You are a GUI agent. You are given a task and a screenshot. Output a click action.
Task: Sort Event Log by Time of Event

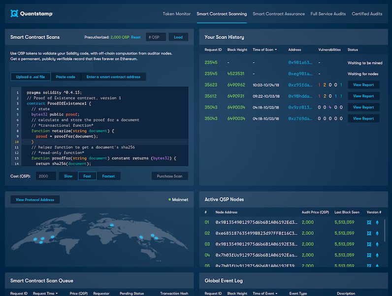(265, 293)
